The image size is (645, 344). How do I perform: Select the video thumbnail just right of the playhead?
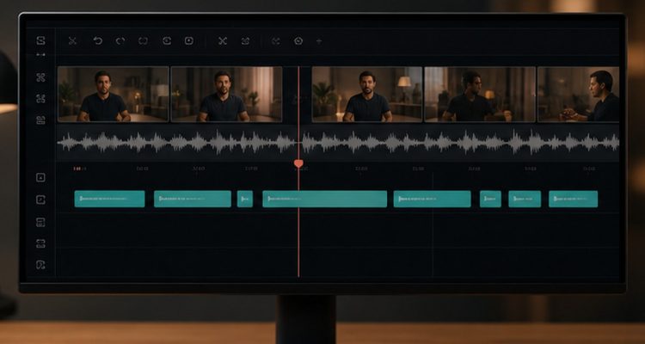pyautogui.click(x=367, y=95)
